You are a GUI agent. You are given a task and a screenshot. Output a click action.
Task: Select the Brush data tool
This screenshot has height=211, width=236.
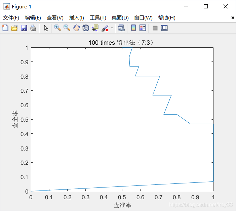[105, 28]
